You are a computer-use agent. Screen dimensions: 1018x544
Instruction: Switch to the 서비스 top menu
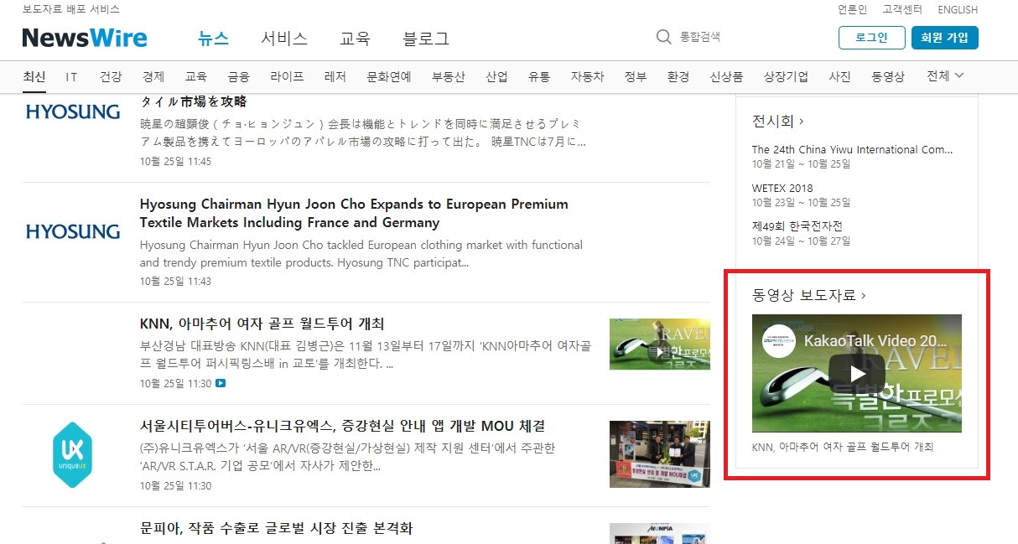(x=284, y=39)
